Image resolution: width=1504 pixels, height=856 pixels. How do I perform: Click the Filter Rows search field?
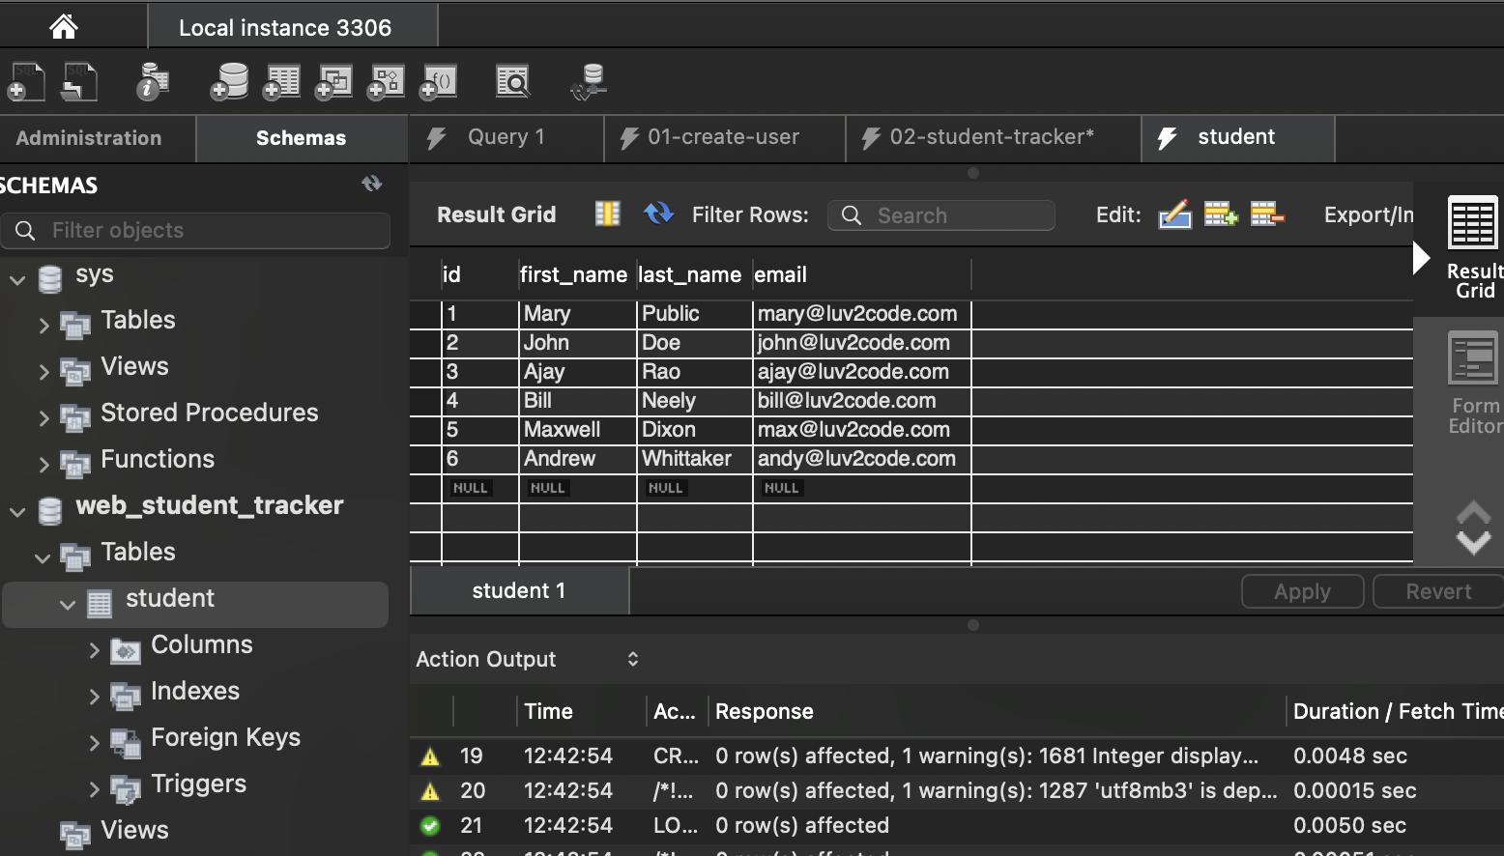coord(941,215)
